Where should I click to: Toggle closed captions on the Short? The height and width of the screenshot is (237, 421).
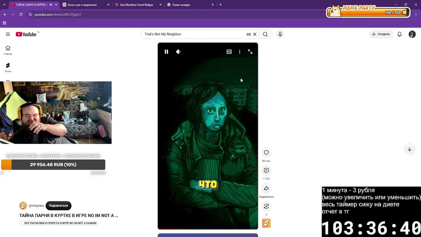229,52
